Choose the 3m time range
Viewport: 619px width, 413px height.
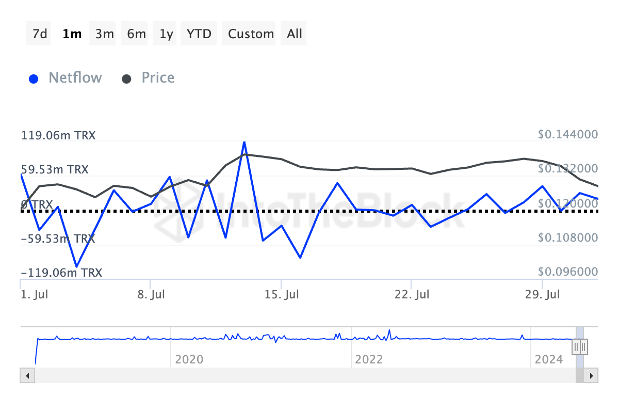[x=104, y=34]
